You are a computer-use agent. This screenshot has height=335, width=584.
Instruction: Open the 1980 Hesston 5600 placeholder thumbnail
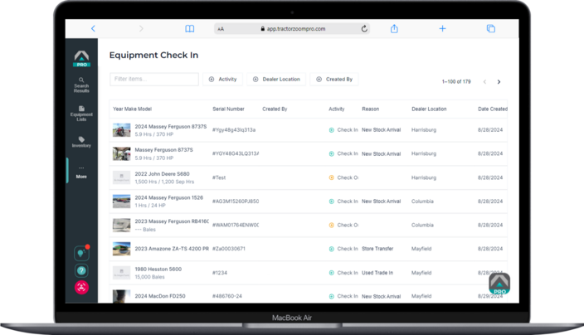tap(121, 273)
